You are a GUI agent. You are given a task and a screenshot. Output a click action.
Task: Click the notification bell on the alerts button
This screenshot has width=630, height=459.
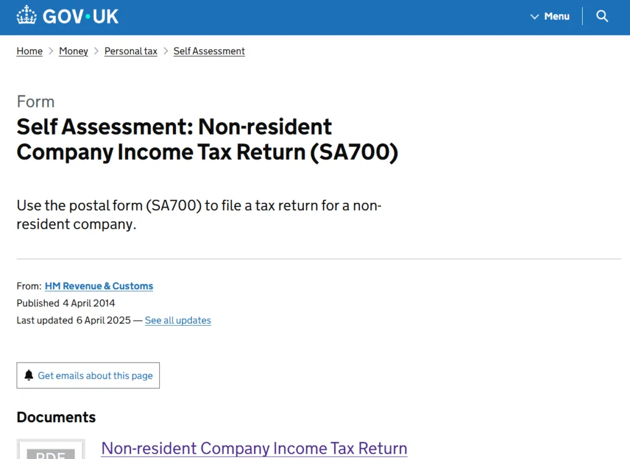click(x=28, y=375)
